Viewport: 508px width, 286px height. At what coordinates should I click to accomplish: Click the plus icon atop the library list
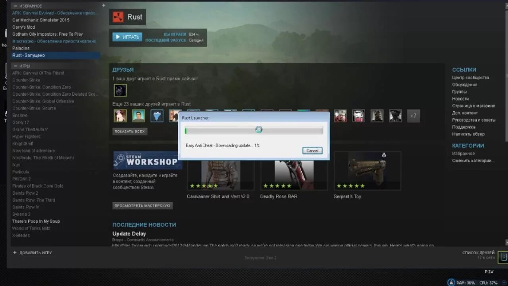[104, 6]
